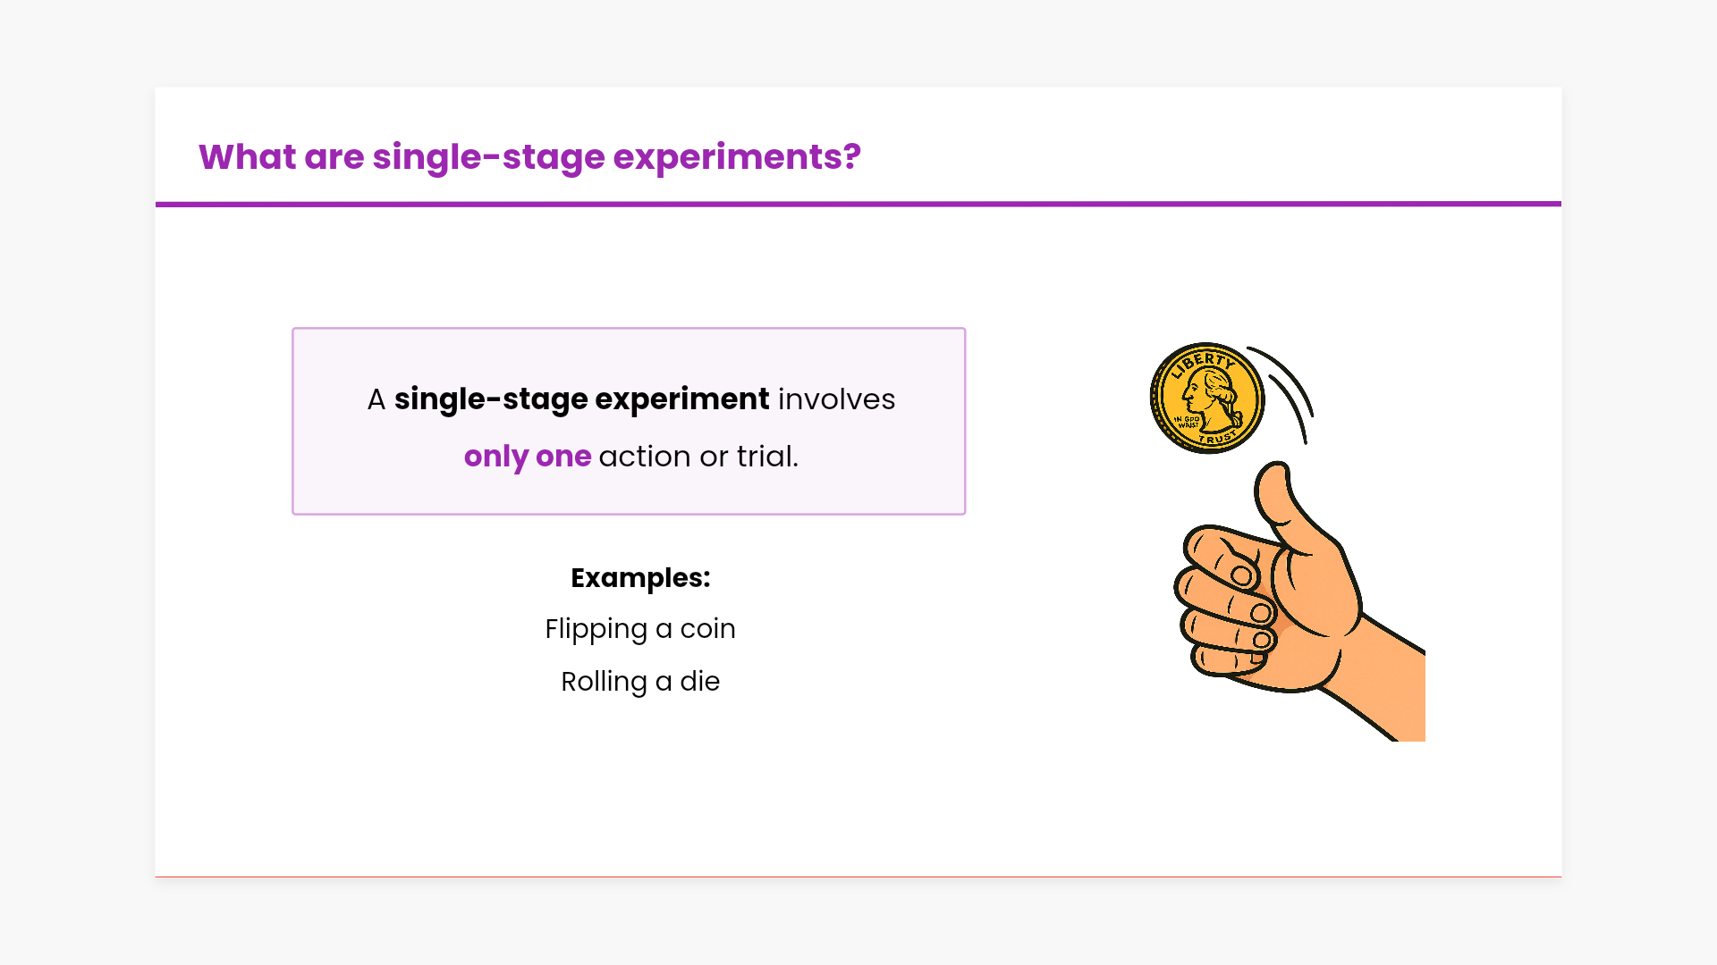This screenshot has height=965, width=1717.
Task: Click the 'Flipping a coin' example
Action: click(640, 629)
